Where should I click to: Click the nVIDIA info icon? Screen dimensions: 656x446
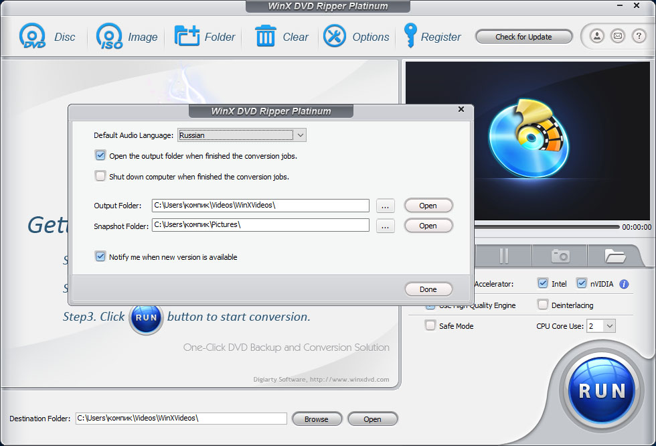[624, 284]
